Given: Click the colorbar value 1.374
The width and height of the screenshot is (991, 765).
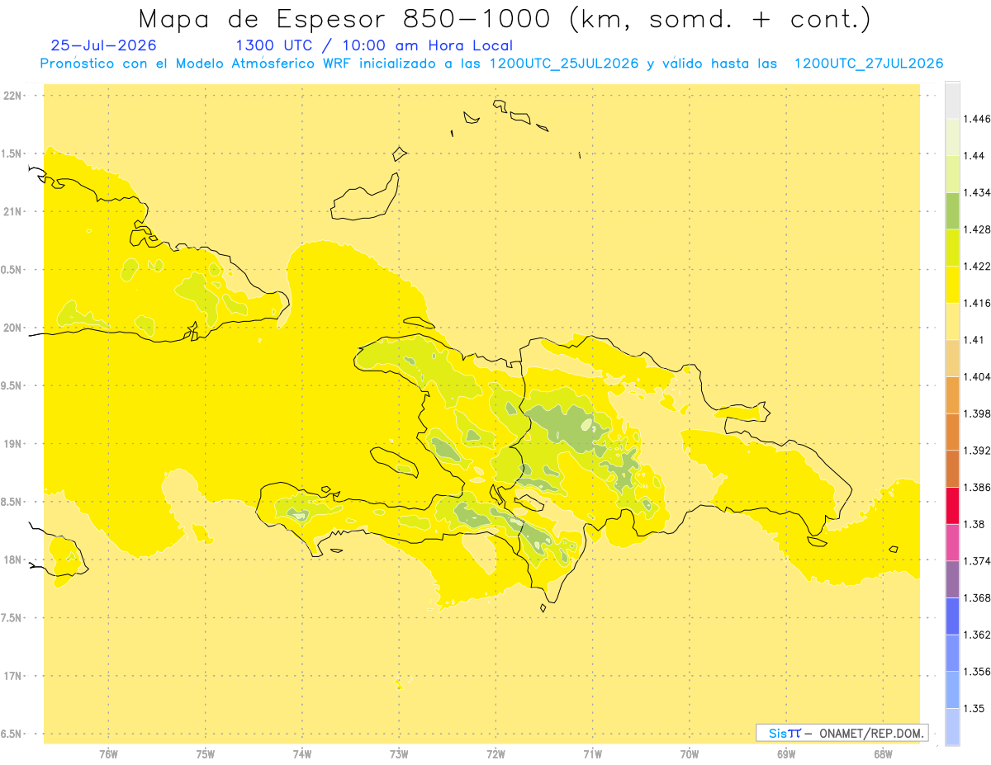Looking at the screenshot, I should (x=977, y=561).
